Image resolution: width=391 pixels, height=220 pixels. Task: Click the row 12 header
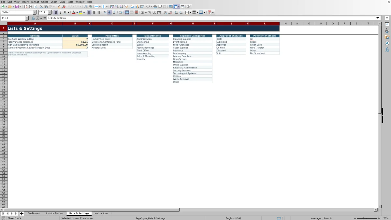point(4,62)
